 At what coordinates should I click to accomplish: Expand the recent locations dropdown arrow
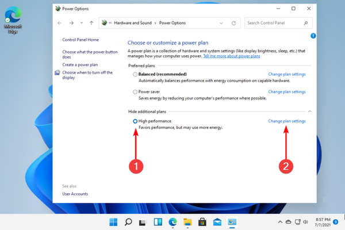click(x=82, y=23)
